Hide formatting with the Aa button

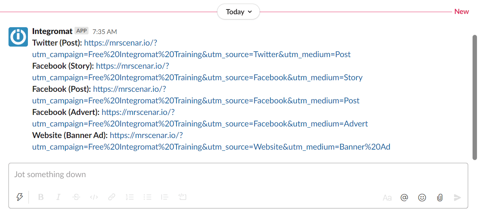[x=387, y=198]
